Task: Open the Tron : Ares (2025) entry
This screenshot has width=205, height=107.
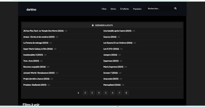Action: coord(31,61)
